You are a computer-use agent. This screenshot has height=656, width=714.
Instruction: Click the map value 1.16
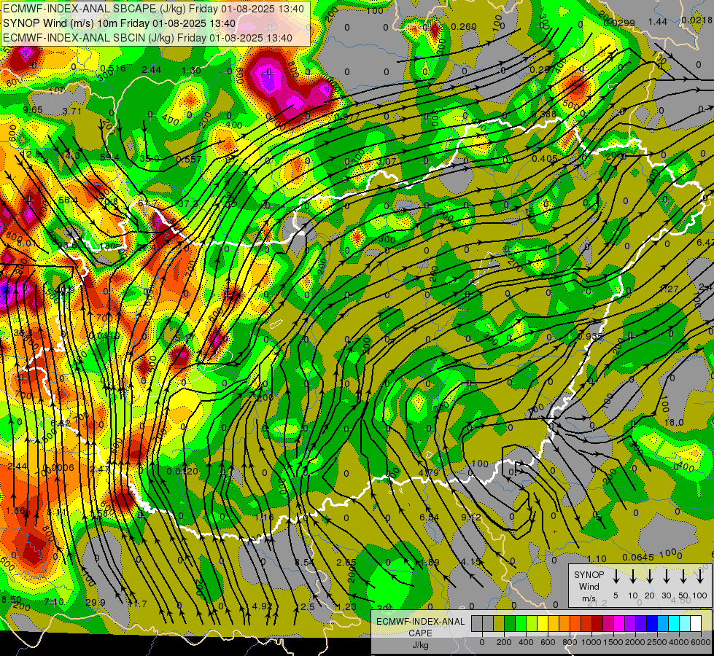click(x=265, y=518)
